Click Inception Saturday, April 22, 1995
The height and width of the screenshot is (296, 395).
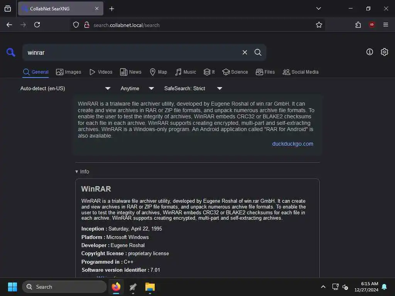[122, 229]
